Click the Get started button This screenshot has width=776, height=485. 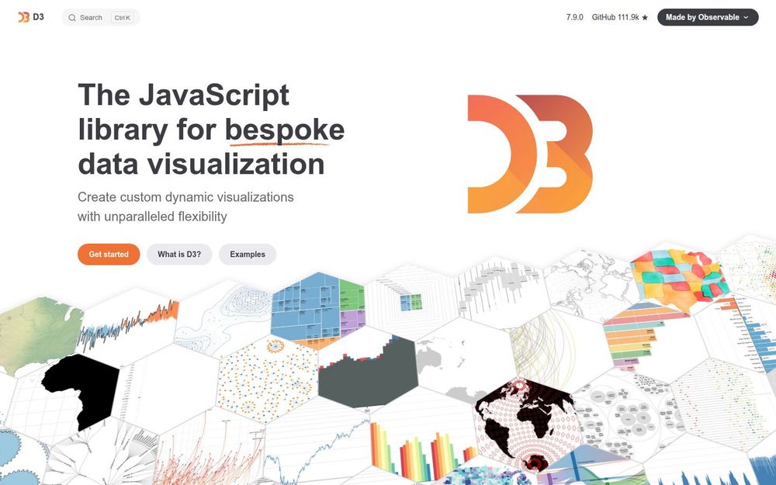click(x=109, y=255)
